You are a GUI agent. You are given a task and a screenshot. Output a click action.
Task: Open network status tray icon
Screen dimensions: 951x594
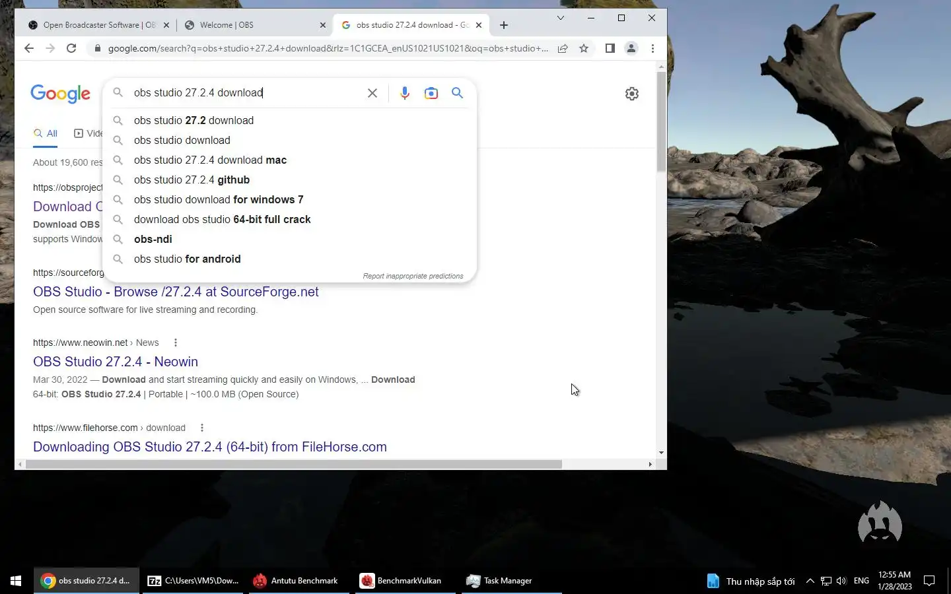pyautogui.click(x=826, y=581)
